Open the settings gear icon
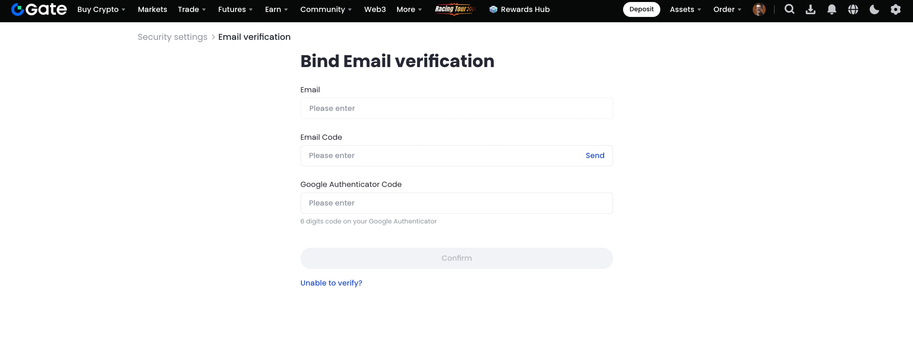 coord(895,10)
